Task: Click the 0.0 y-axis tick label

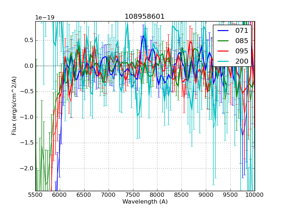Action: [28, 66]
